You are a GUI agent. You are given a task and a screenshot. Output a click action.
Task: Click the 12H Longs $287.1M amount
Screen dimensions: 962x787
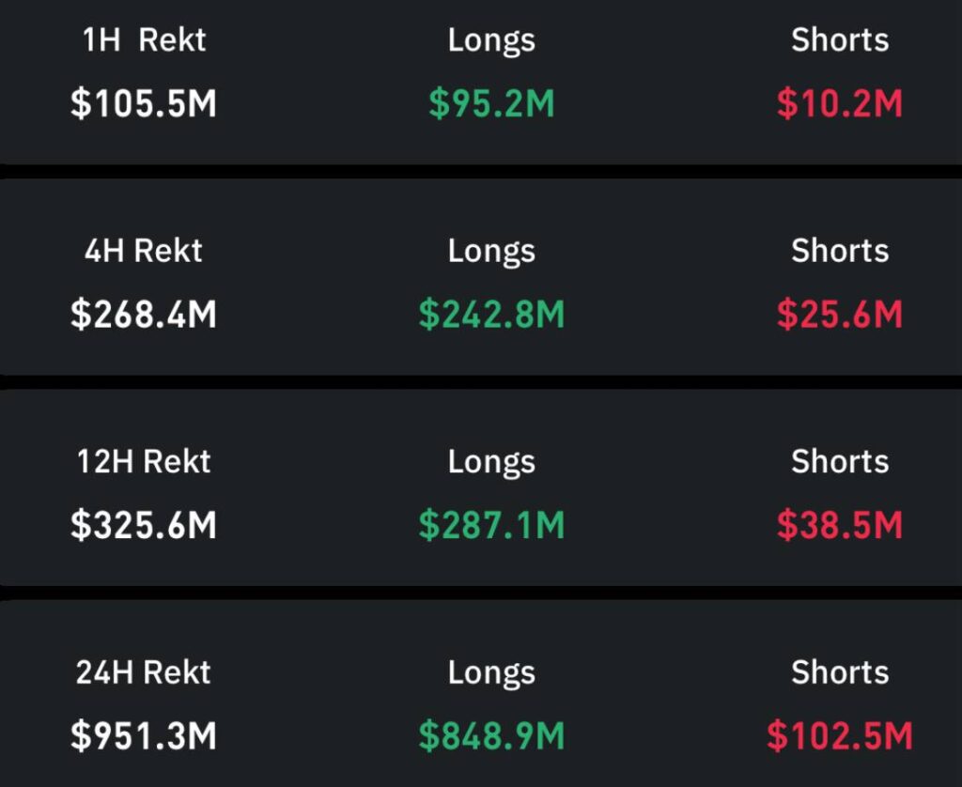pyautogui.click(x=491, y=526)
